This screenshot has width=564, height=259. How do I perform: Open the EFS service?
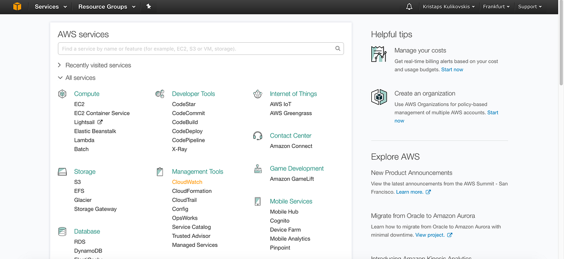coord(79,191)
